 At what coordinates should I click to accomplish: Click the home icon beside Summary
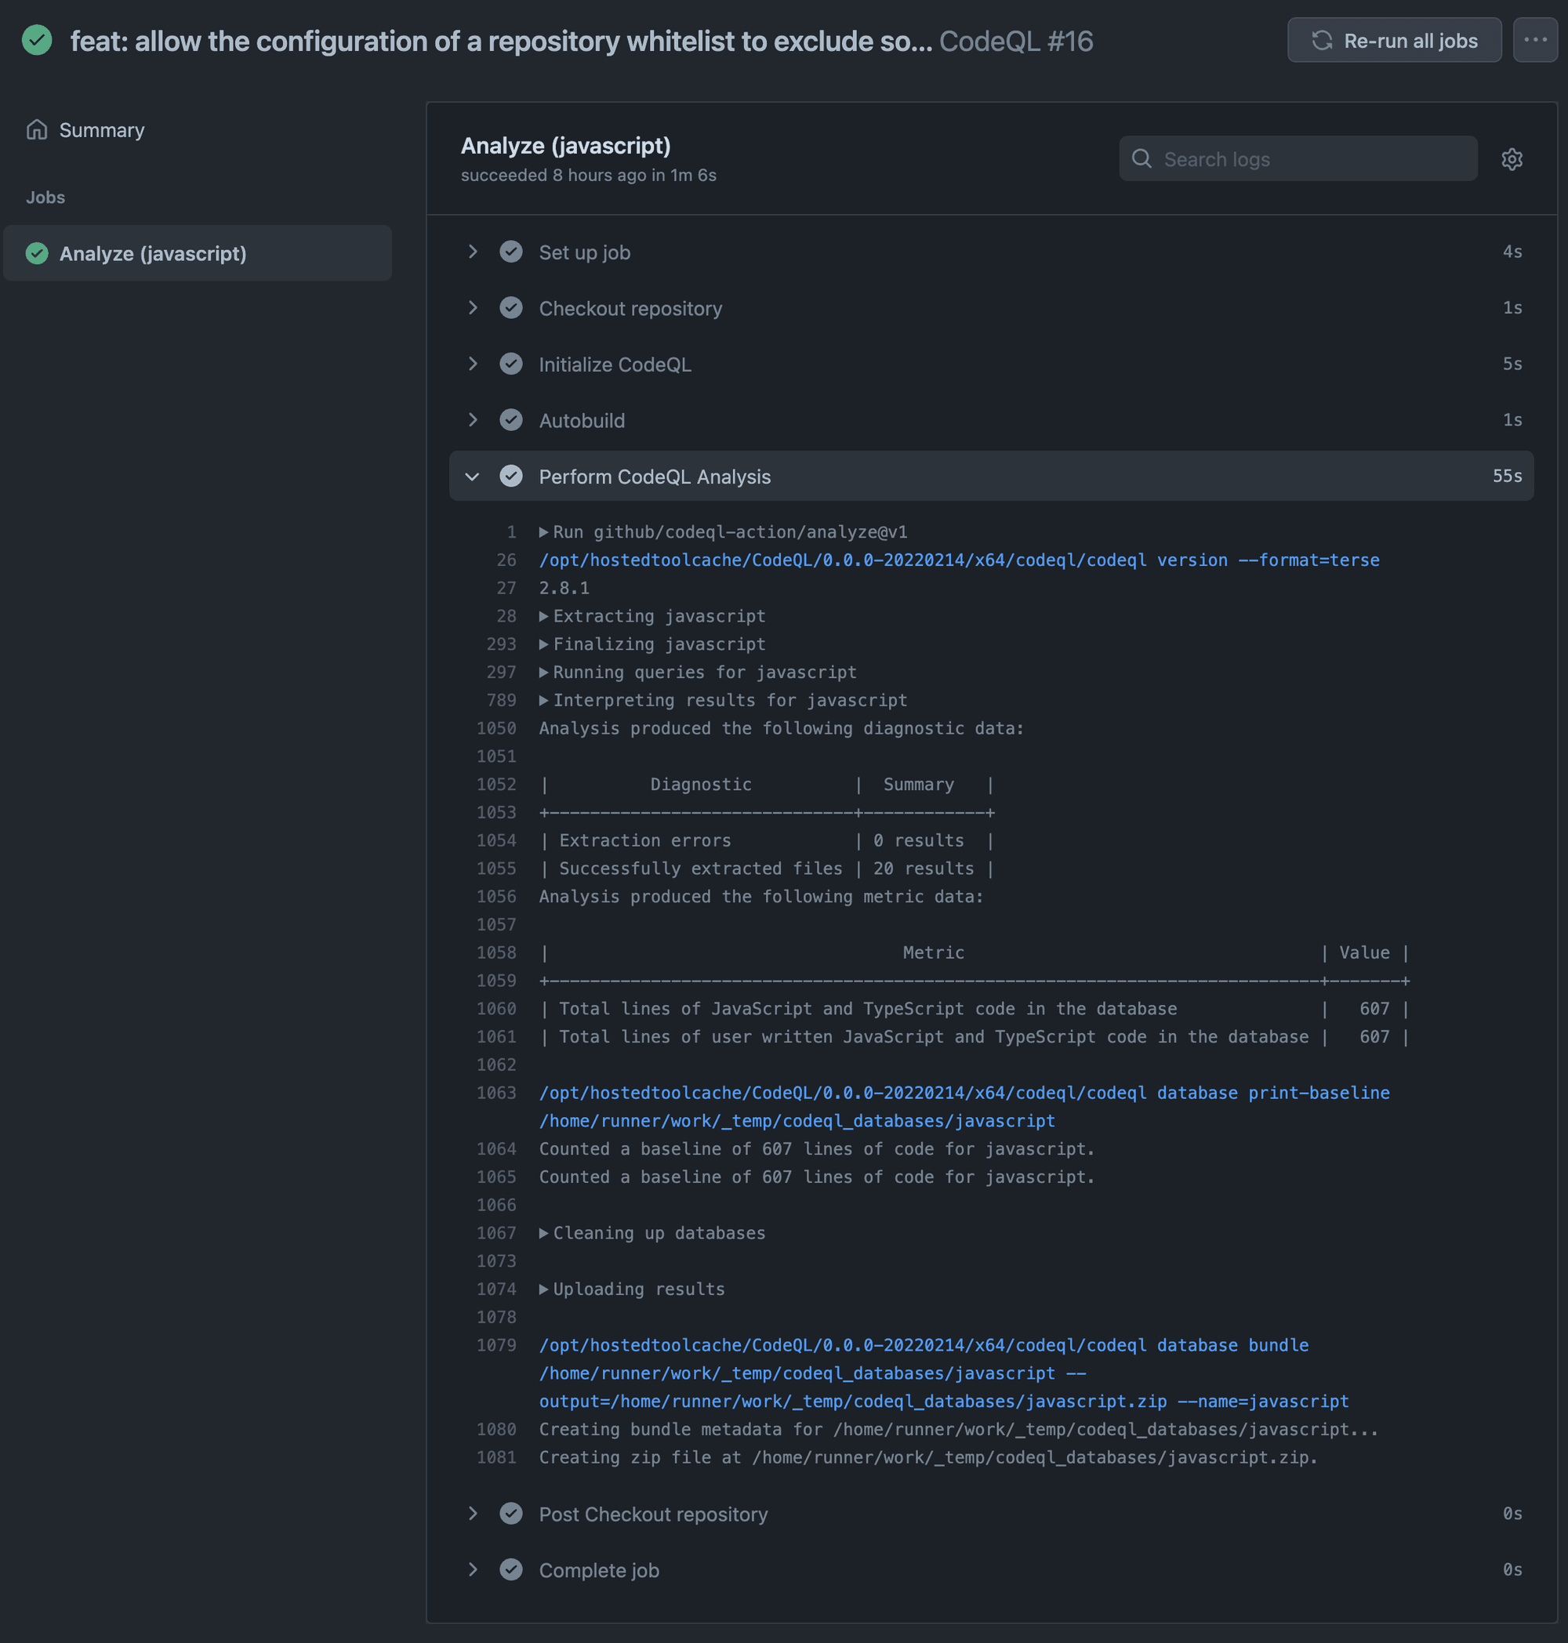point(38,129)
